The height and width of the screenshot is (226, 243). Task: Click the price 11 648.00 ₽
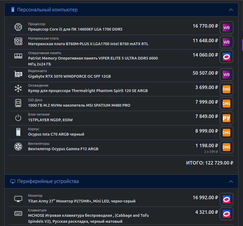[205, 41]
